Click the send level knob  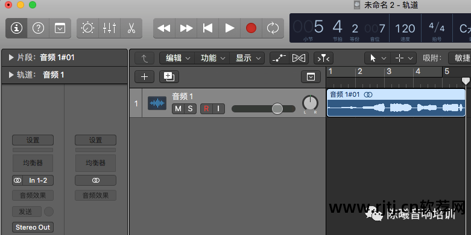tap(49, 212)
